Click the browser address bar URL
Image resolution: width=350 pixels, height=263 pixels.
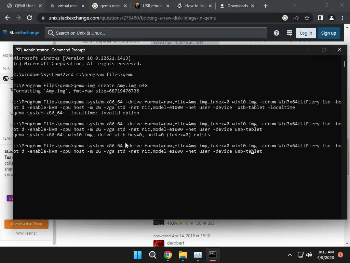click(x=132, y=18)
